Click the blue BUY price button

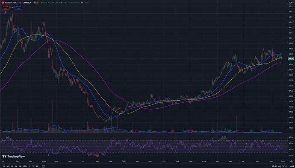point(19,7)
